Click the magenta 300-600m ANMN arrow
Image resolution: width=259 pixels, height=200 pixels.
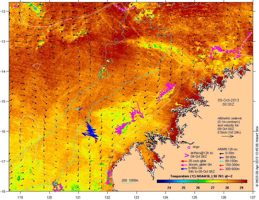(x=222, y=169)
